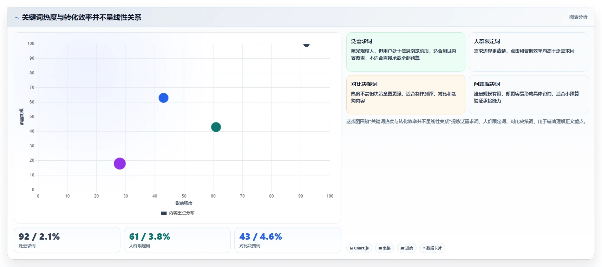
Task: Select the purple scatter data point
Action: point(120,163)
